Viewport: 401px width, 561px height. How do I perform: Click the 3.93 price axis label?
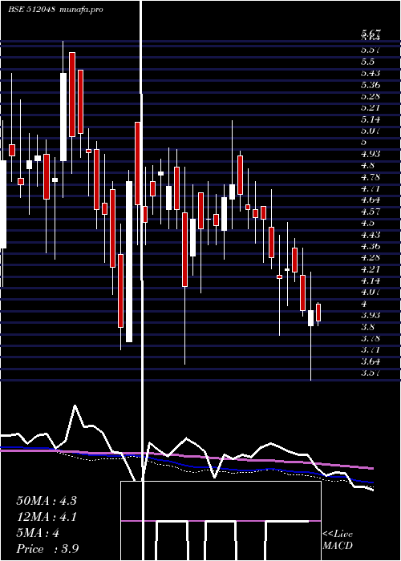tap(371, 315)
